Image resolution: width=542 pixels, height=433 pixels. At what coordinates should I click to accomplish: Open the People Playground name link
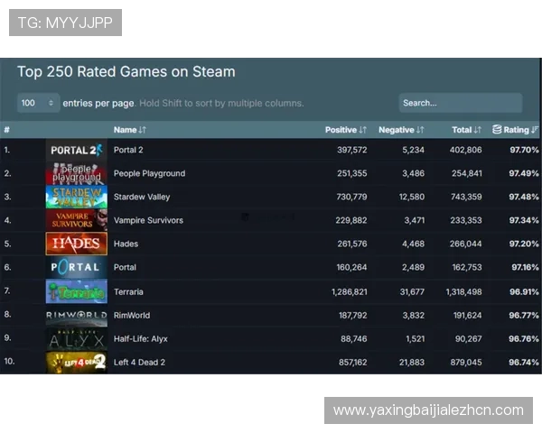149,173
